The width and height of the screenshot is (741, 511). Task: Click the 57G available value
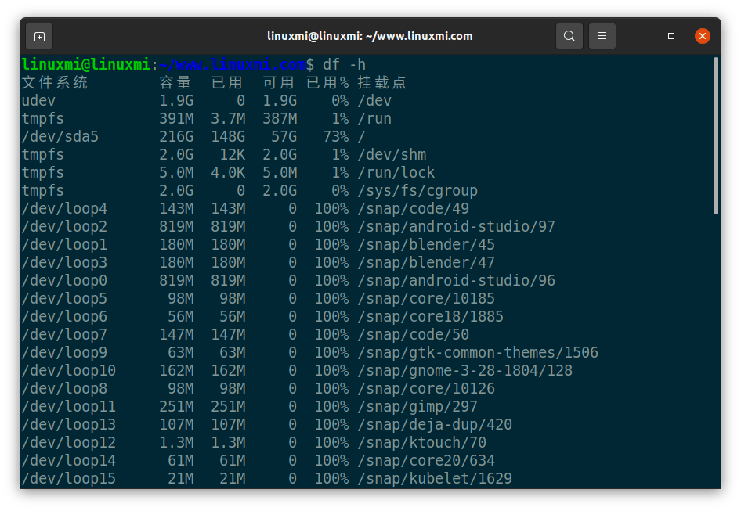(x=284, y=136)
